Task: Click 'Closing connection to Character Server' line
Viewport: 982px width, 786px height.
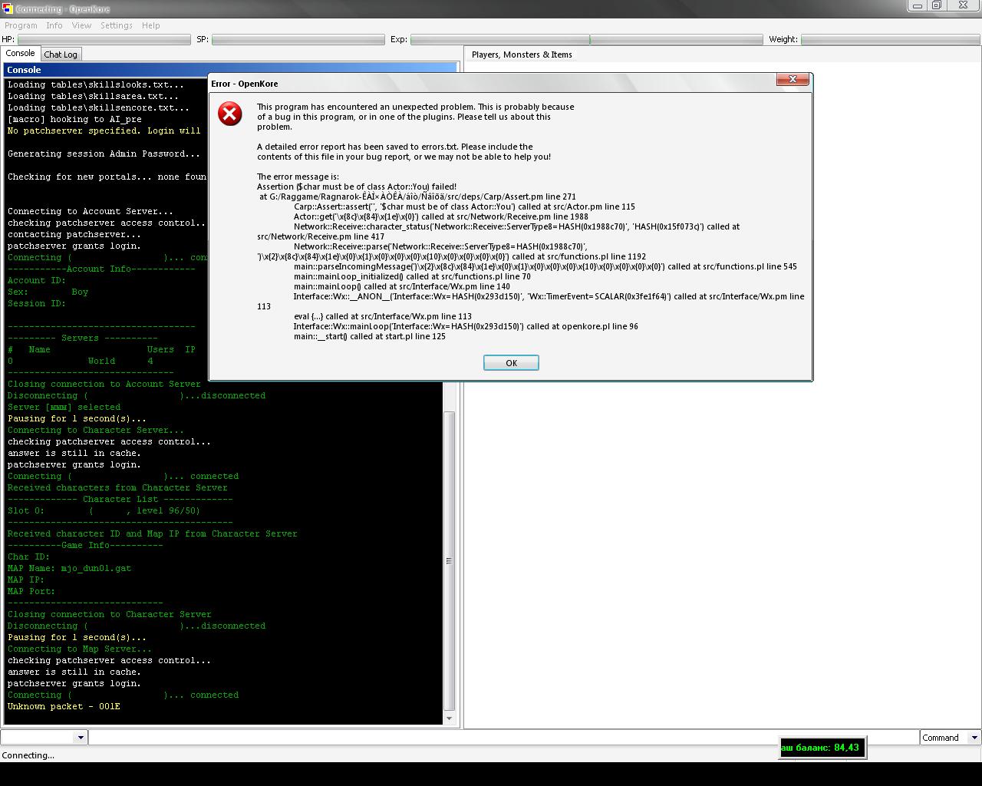Action: click(x=110, y=614)
